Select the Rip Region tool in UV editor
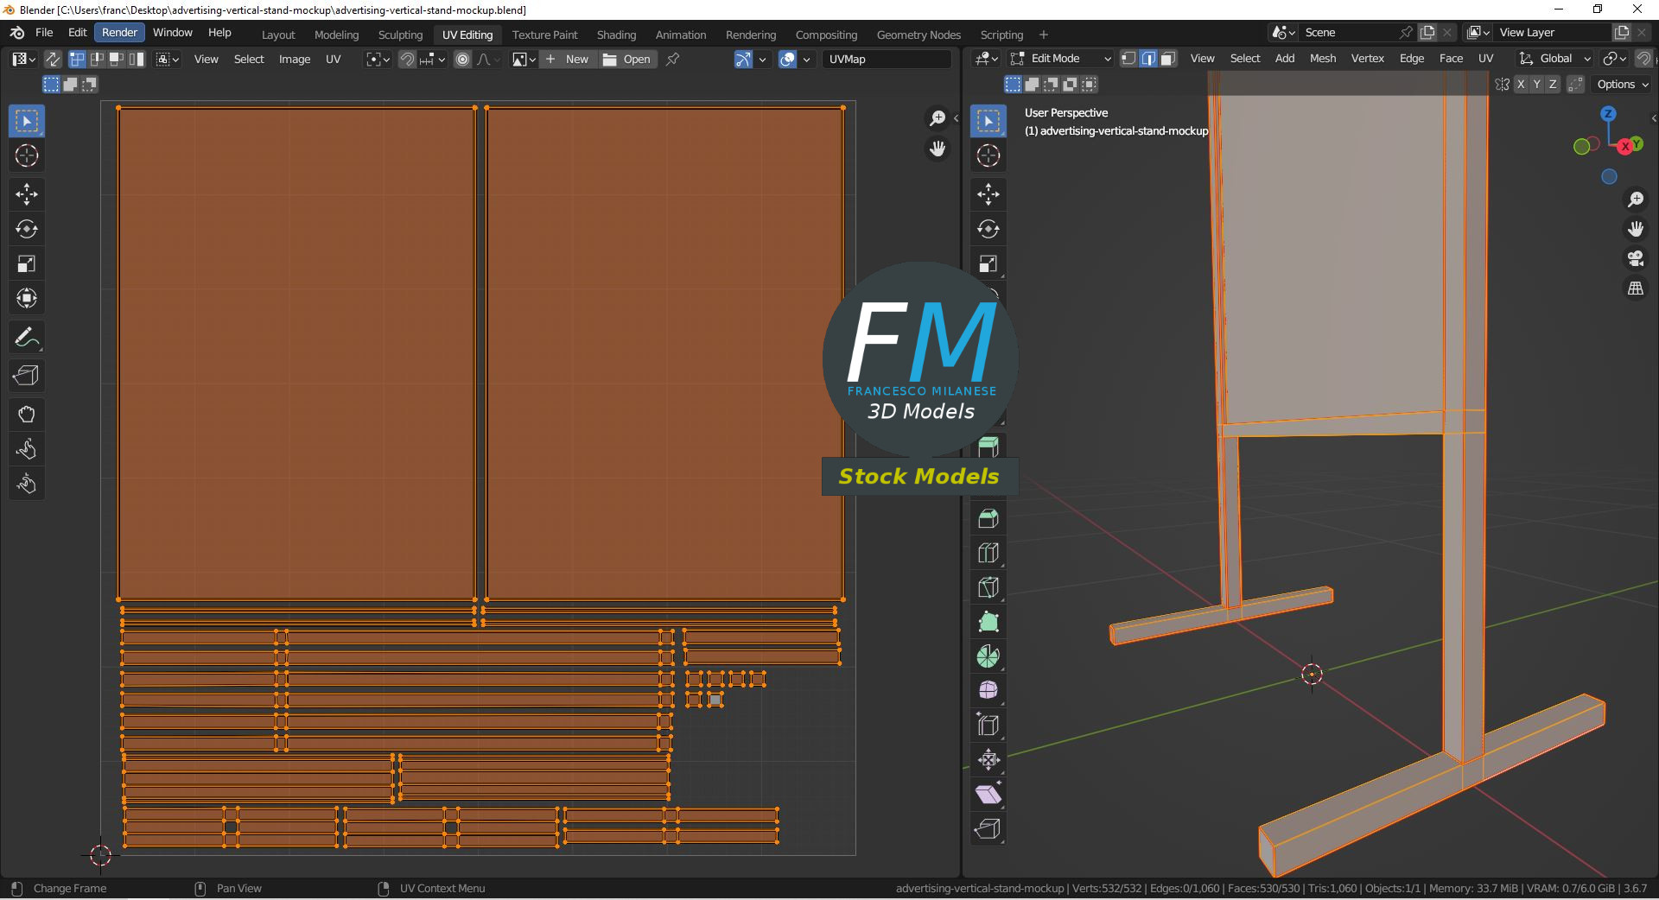This screenshot has width=1659, height=900. (x=27, y=376)
